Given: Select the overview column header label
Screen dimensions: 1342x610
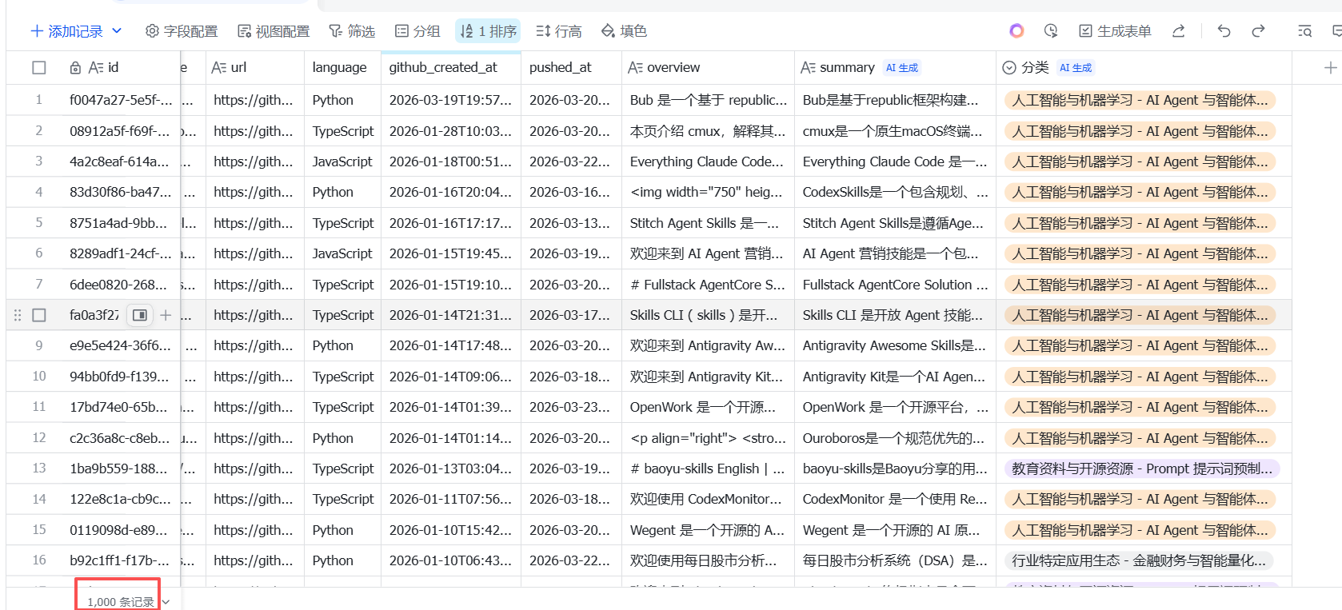Looking at the screenshot, I should tap(673, 68).
